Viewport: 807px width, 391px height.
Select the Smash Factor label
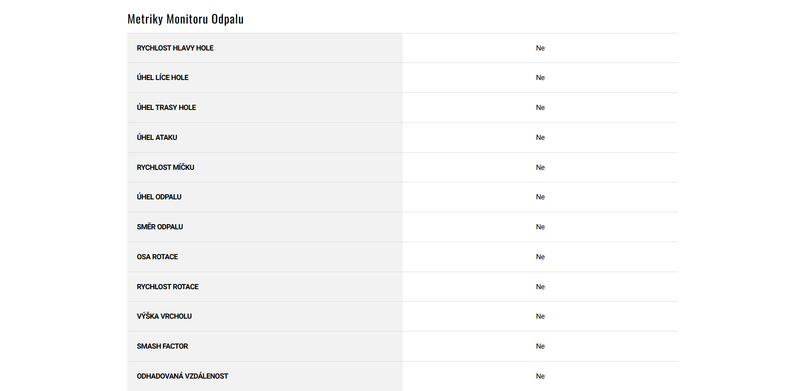pyautogui.click(x=163, y=346)
